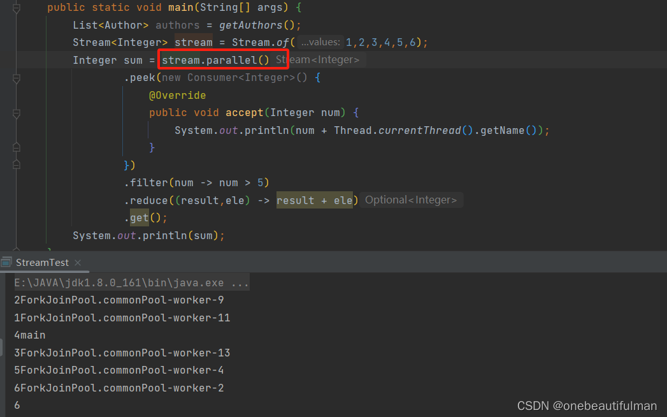Screen dimensions: 667x417
Task: Click the List<Author> type declaration
Action: tap(111, 25)
